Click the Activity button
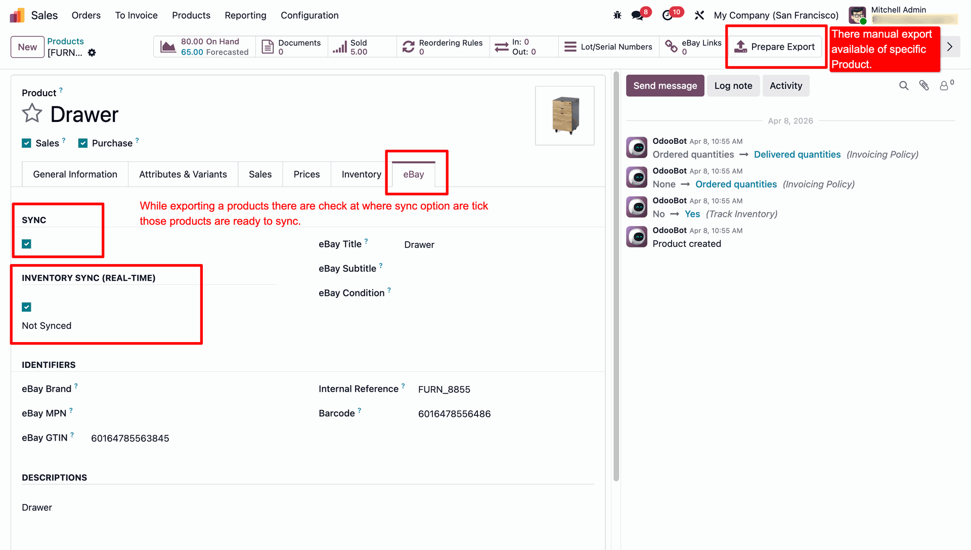 (x=786, y=86)
